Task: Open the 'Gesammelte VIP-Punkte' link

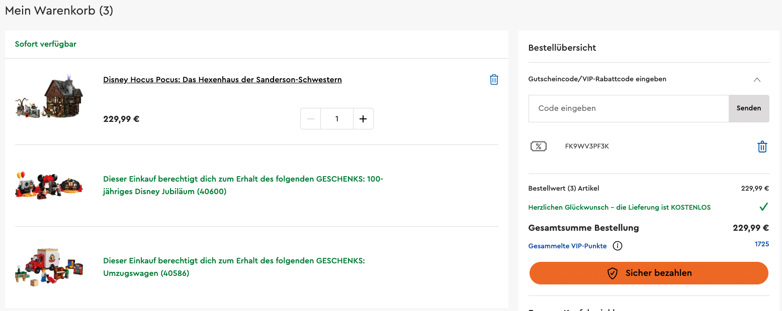Action: (x=567, y=246)
